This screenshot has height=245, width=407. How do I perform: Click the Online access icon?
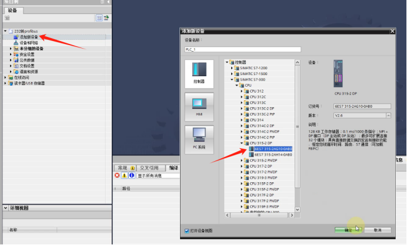tap(11, 77)
